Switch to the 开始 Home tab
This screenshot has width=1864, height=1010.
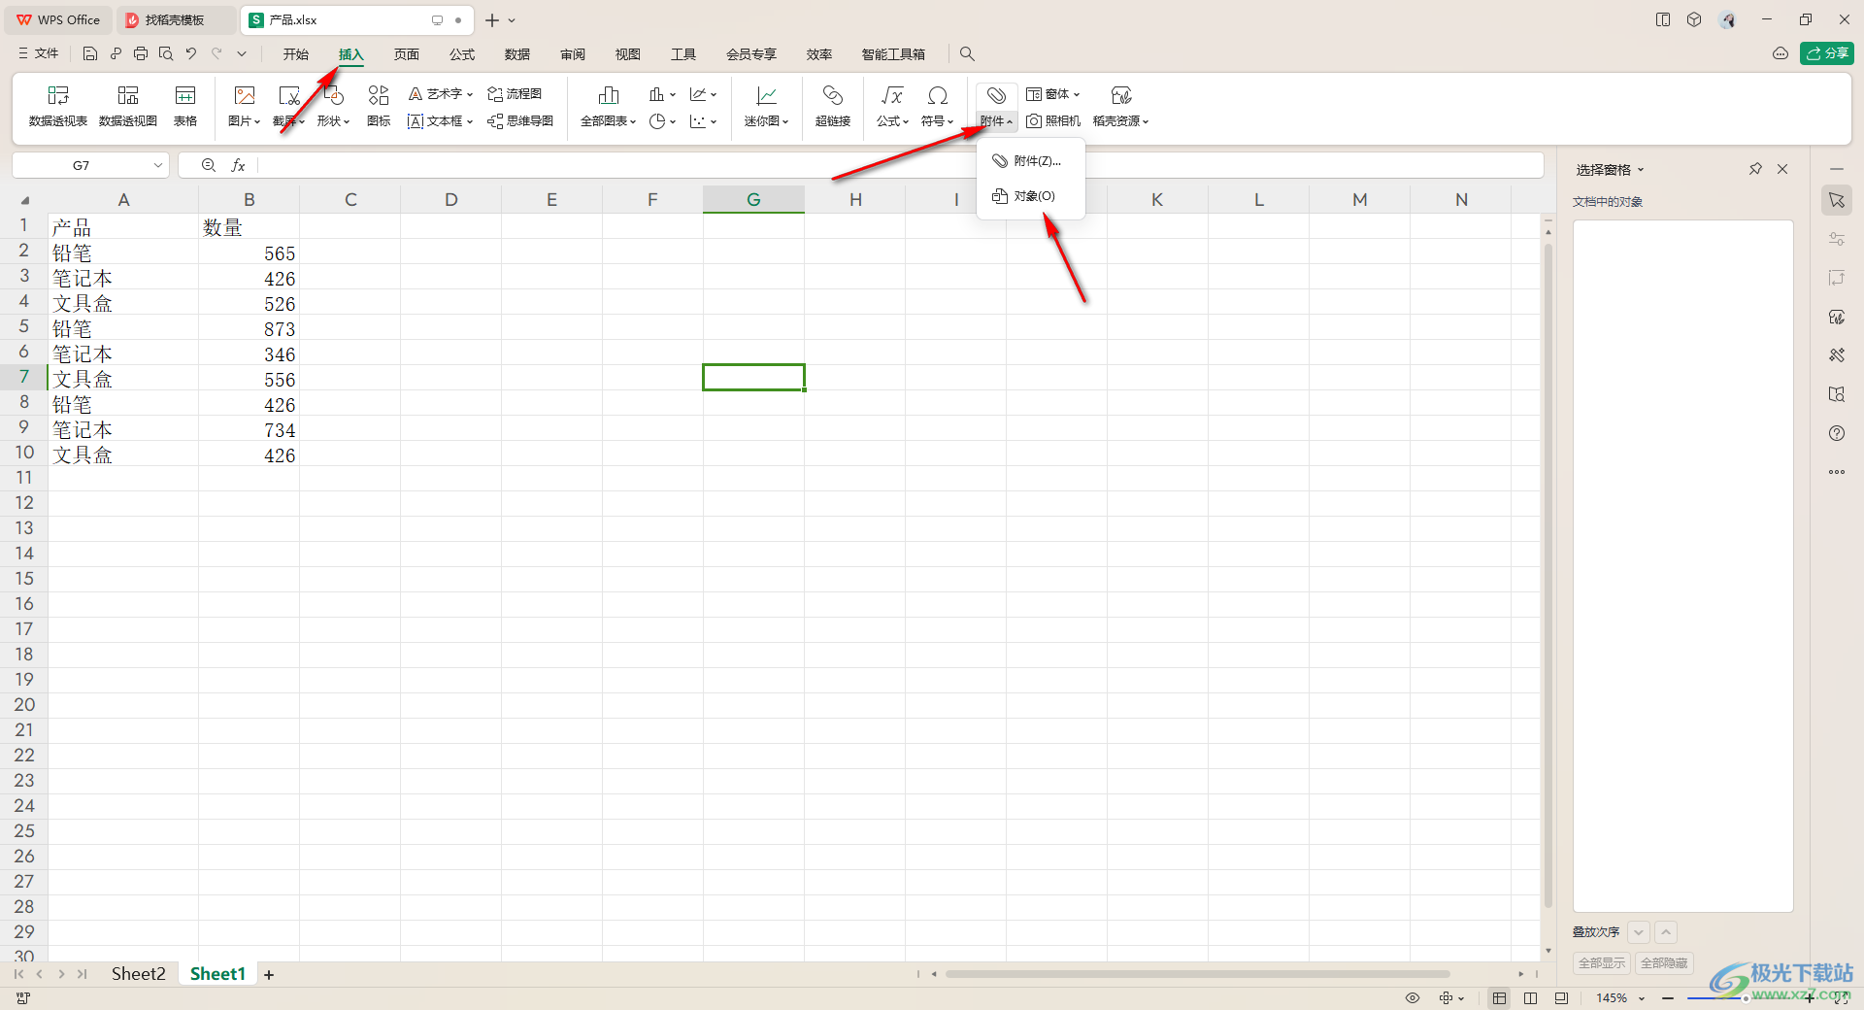pos(296,54)
